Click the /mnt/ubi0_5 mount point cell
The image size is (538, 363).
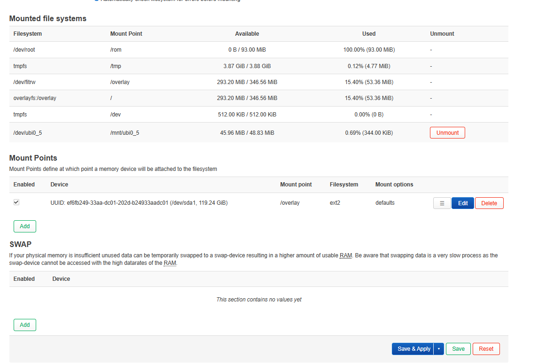pyautogui.click(x=125, y=133)
